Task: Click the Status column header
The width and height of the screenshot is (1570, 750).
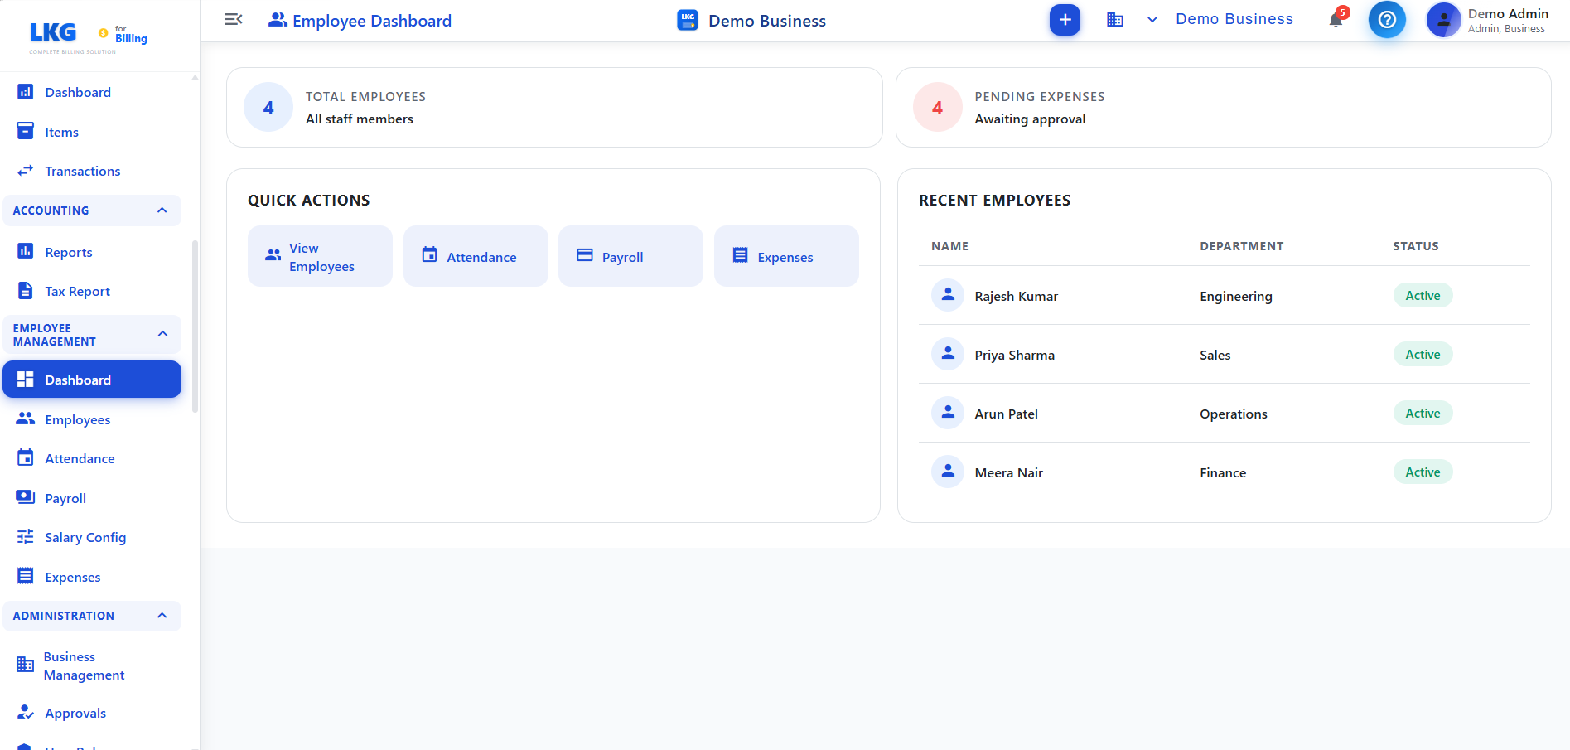Action: (1415, 246)
